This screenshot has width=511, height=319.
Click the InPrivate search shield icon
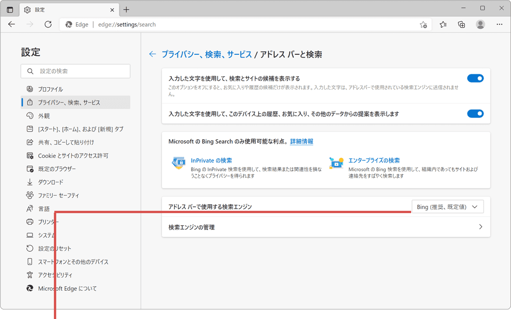pyautogui.click(x=178, y=163)
